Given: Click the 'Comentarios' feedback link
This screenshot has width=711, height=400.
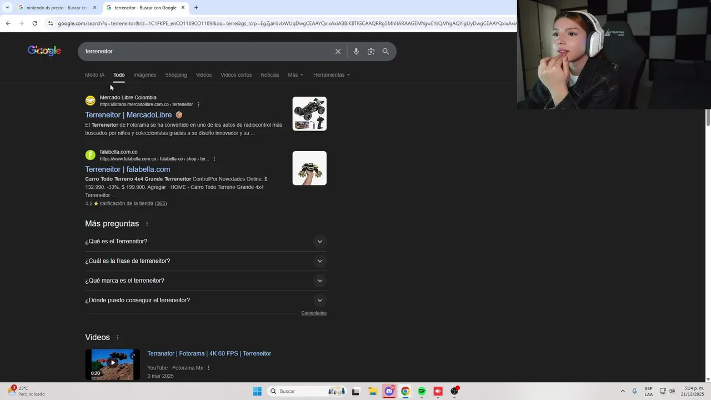Looking at the screenshot, I should point(314,313).
